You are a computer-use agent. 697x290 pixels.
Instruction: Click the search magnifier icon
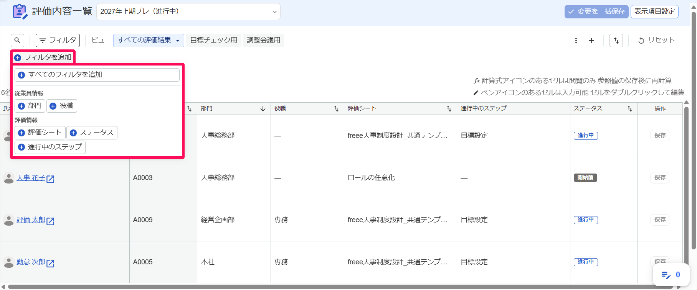(x=17, y=40)
